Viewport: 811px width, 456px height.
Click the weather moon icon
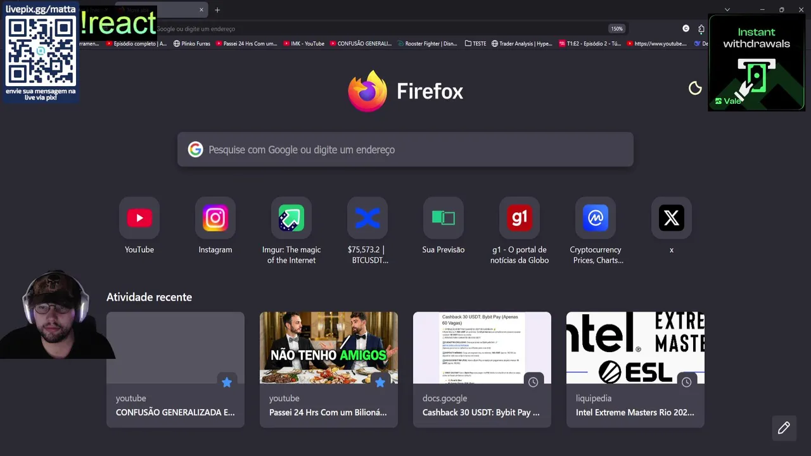click(695, 89)
